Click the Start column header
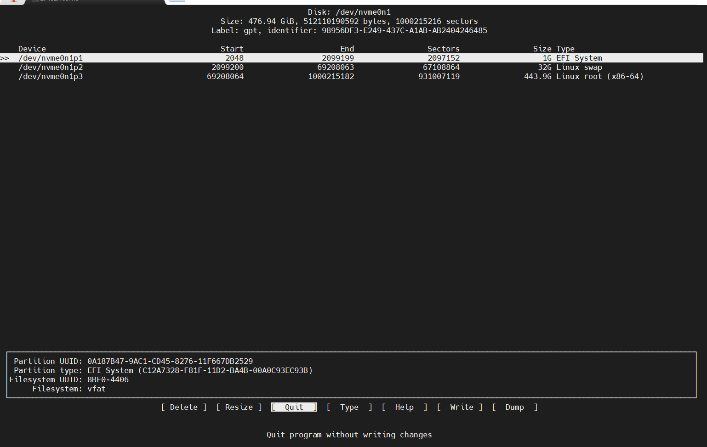 (232, 49)
